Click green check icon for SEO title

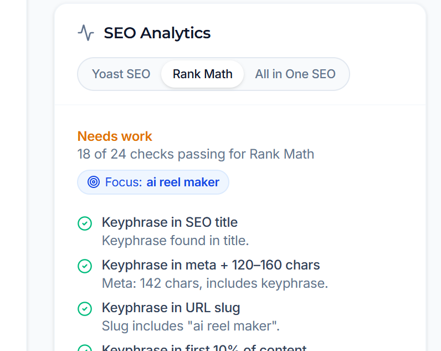click(x=85, y=223)
